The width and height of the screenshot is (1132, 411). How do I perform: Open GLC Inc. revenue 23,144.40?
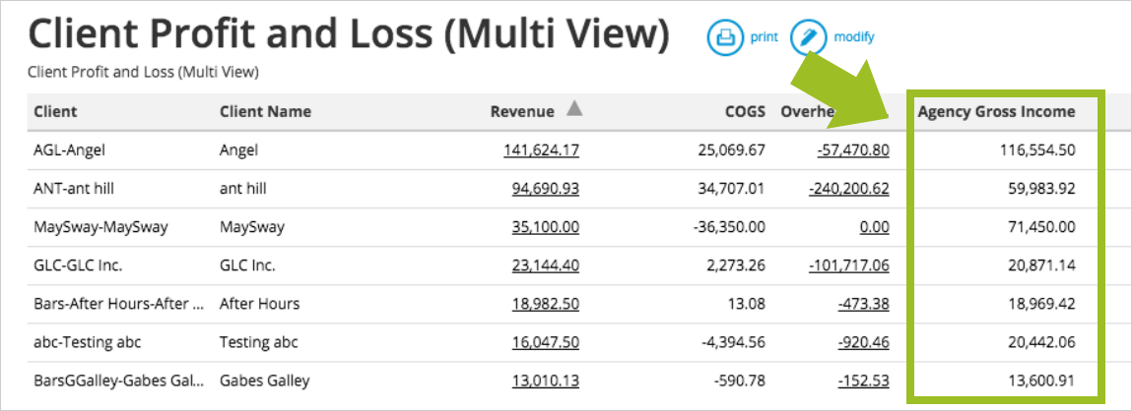[x=545, y=265]
